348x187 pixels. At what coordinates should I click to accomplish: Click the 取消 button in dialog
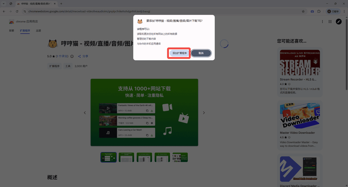point(201,53)
